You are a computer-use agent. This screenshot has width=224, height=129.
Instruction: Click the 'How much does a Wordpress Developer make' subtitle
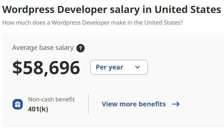pyautogui.click(x=93, y=23)
